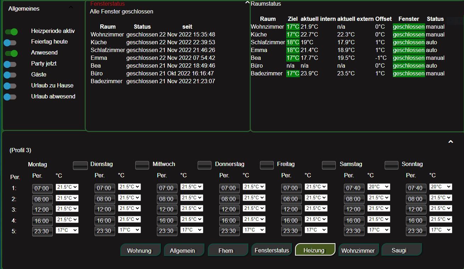This screenshot has width=464, height=269.
Task: Click Montag period 1 time field 07:00
Action: [43, 188]
